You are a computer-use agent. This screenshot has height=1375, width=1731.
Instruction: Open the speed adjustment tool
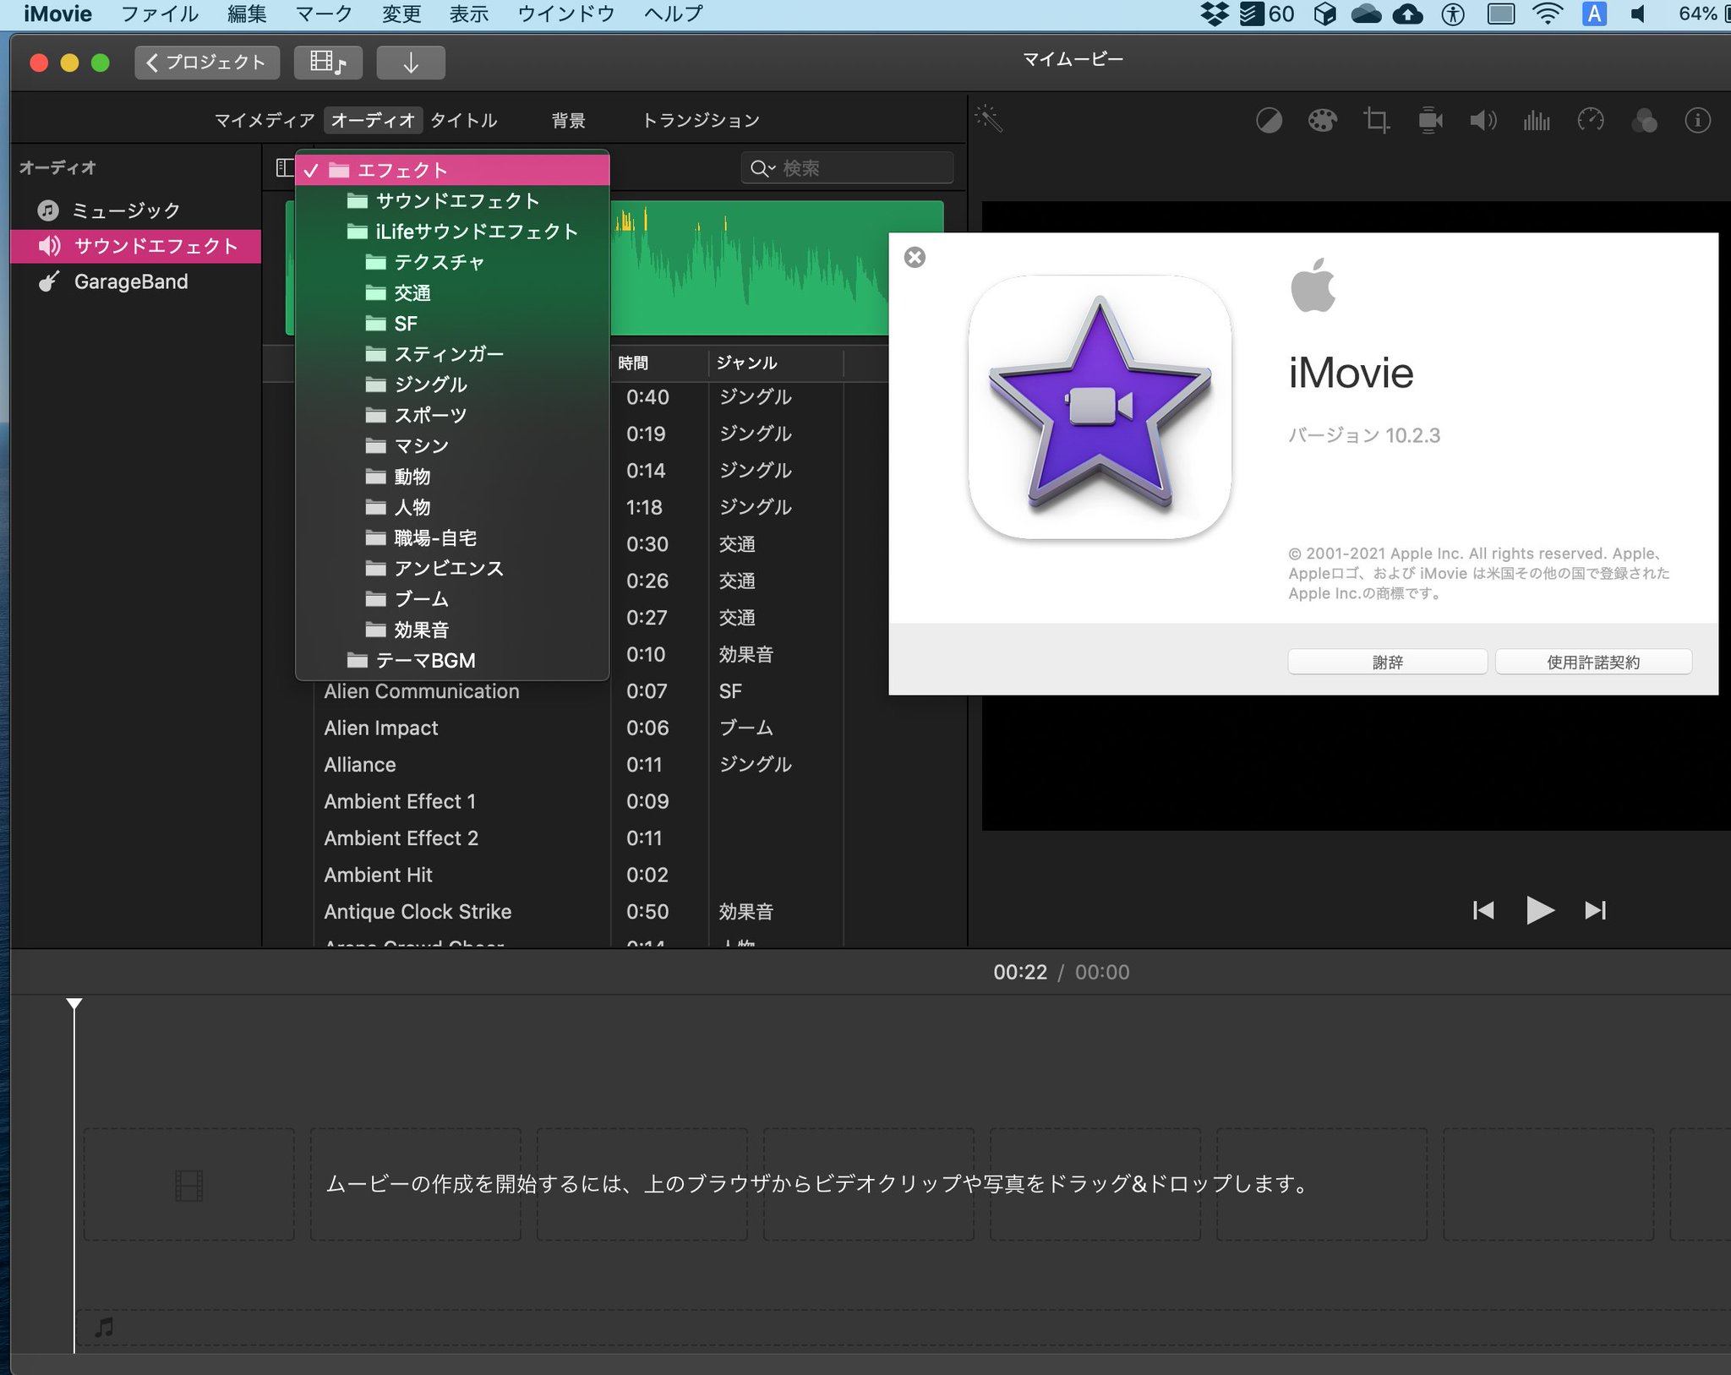(1591, 121)
